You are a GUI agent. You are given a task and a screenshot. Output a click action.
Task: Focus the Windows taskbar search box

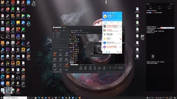tap(15, 98)
